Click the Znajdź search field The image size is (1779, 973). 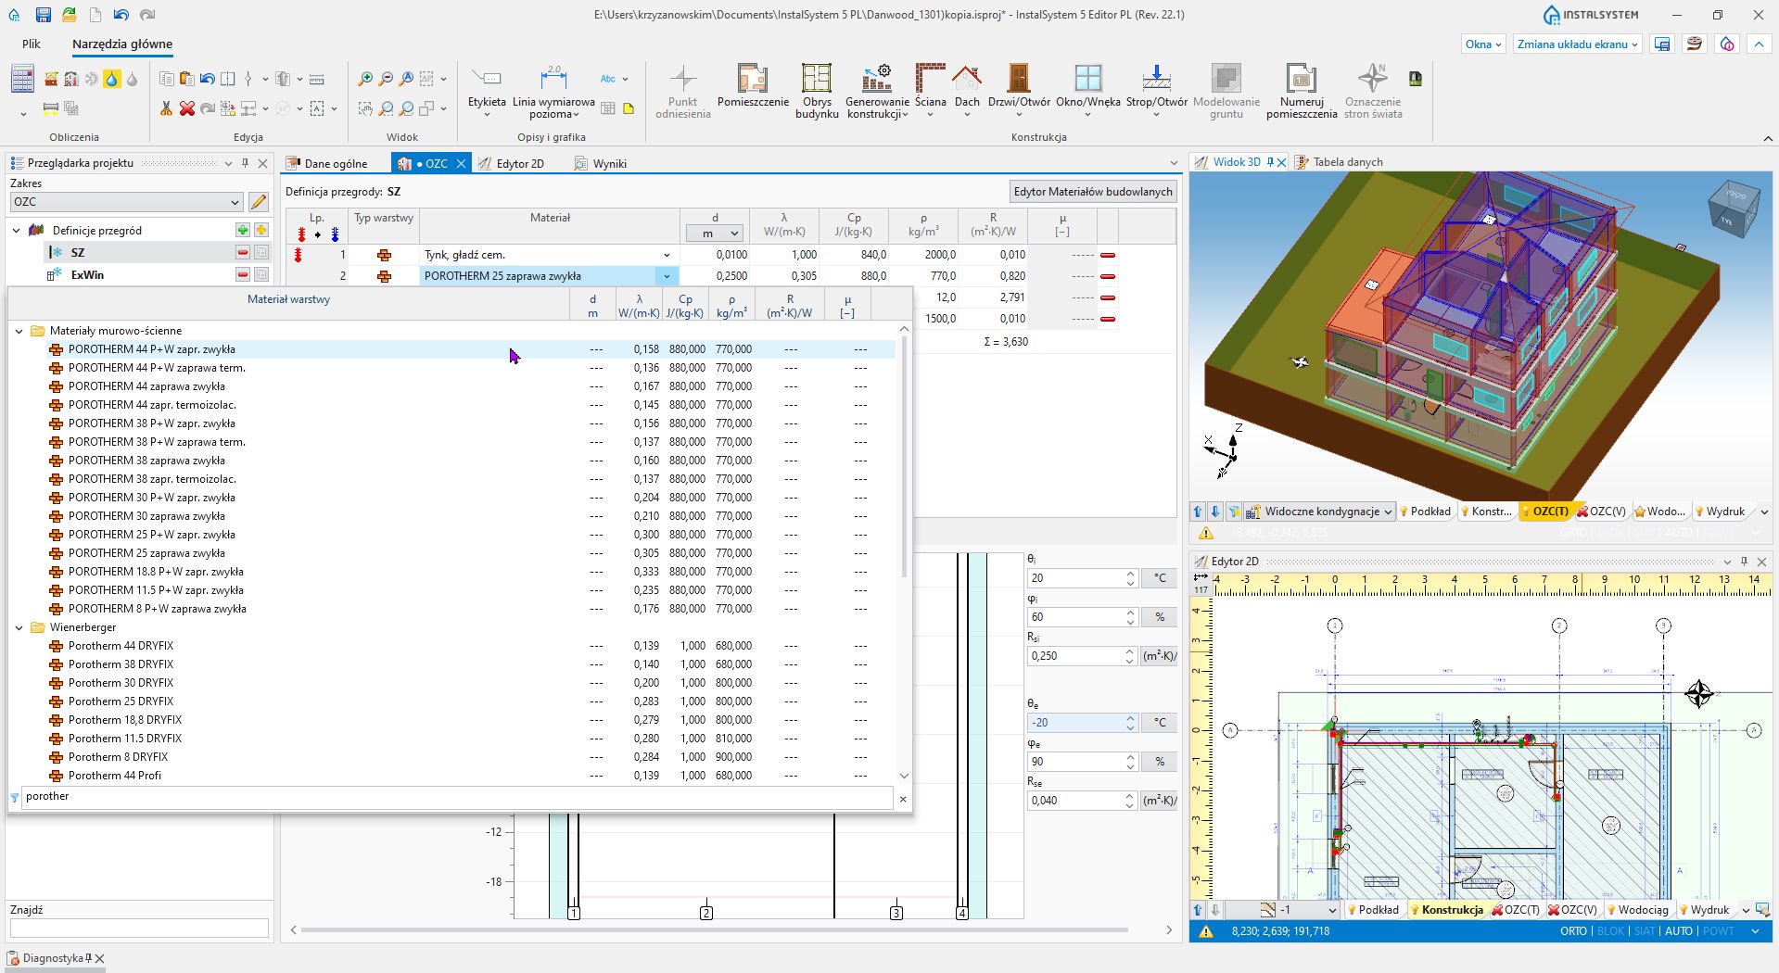[x=139, y=928]
